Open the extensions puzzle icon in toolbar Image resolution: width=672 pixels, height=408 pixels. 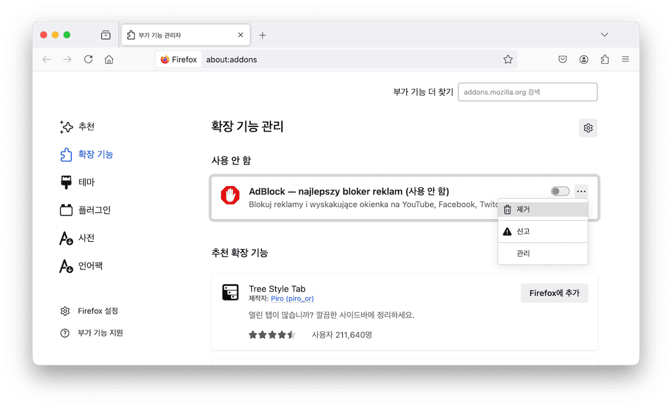[605, 60]
